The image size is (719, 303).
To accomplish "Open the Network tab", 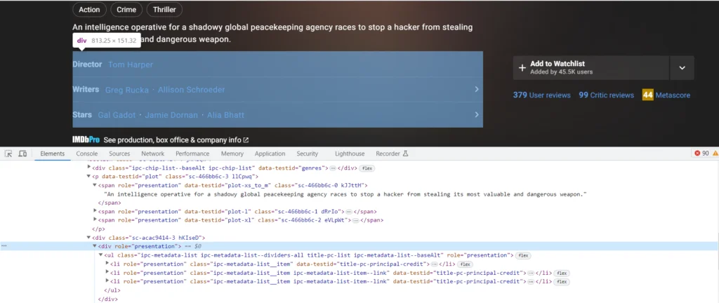I will pyautogui.click(x=152, y=154).
